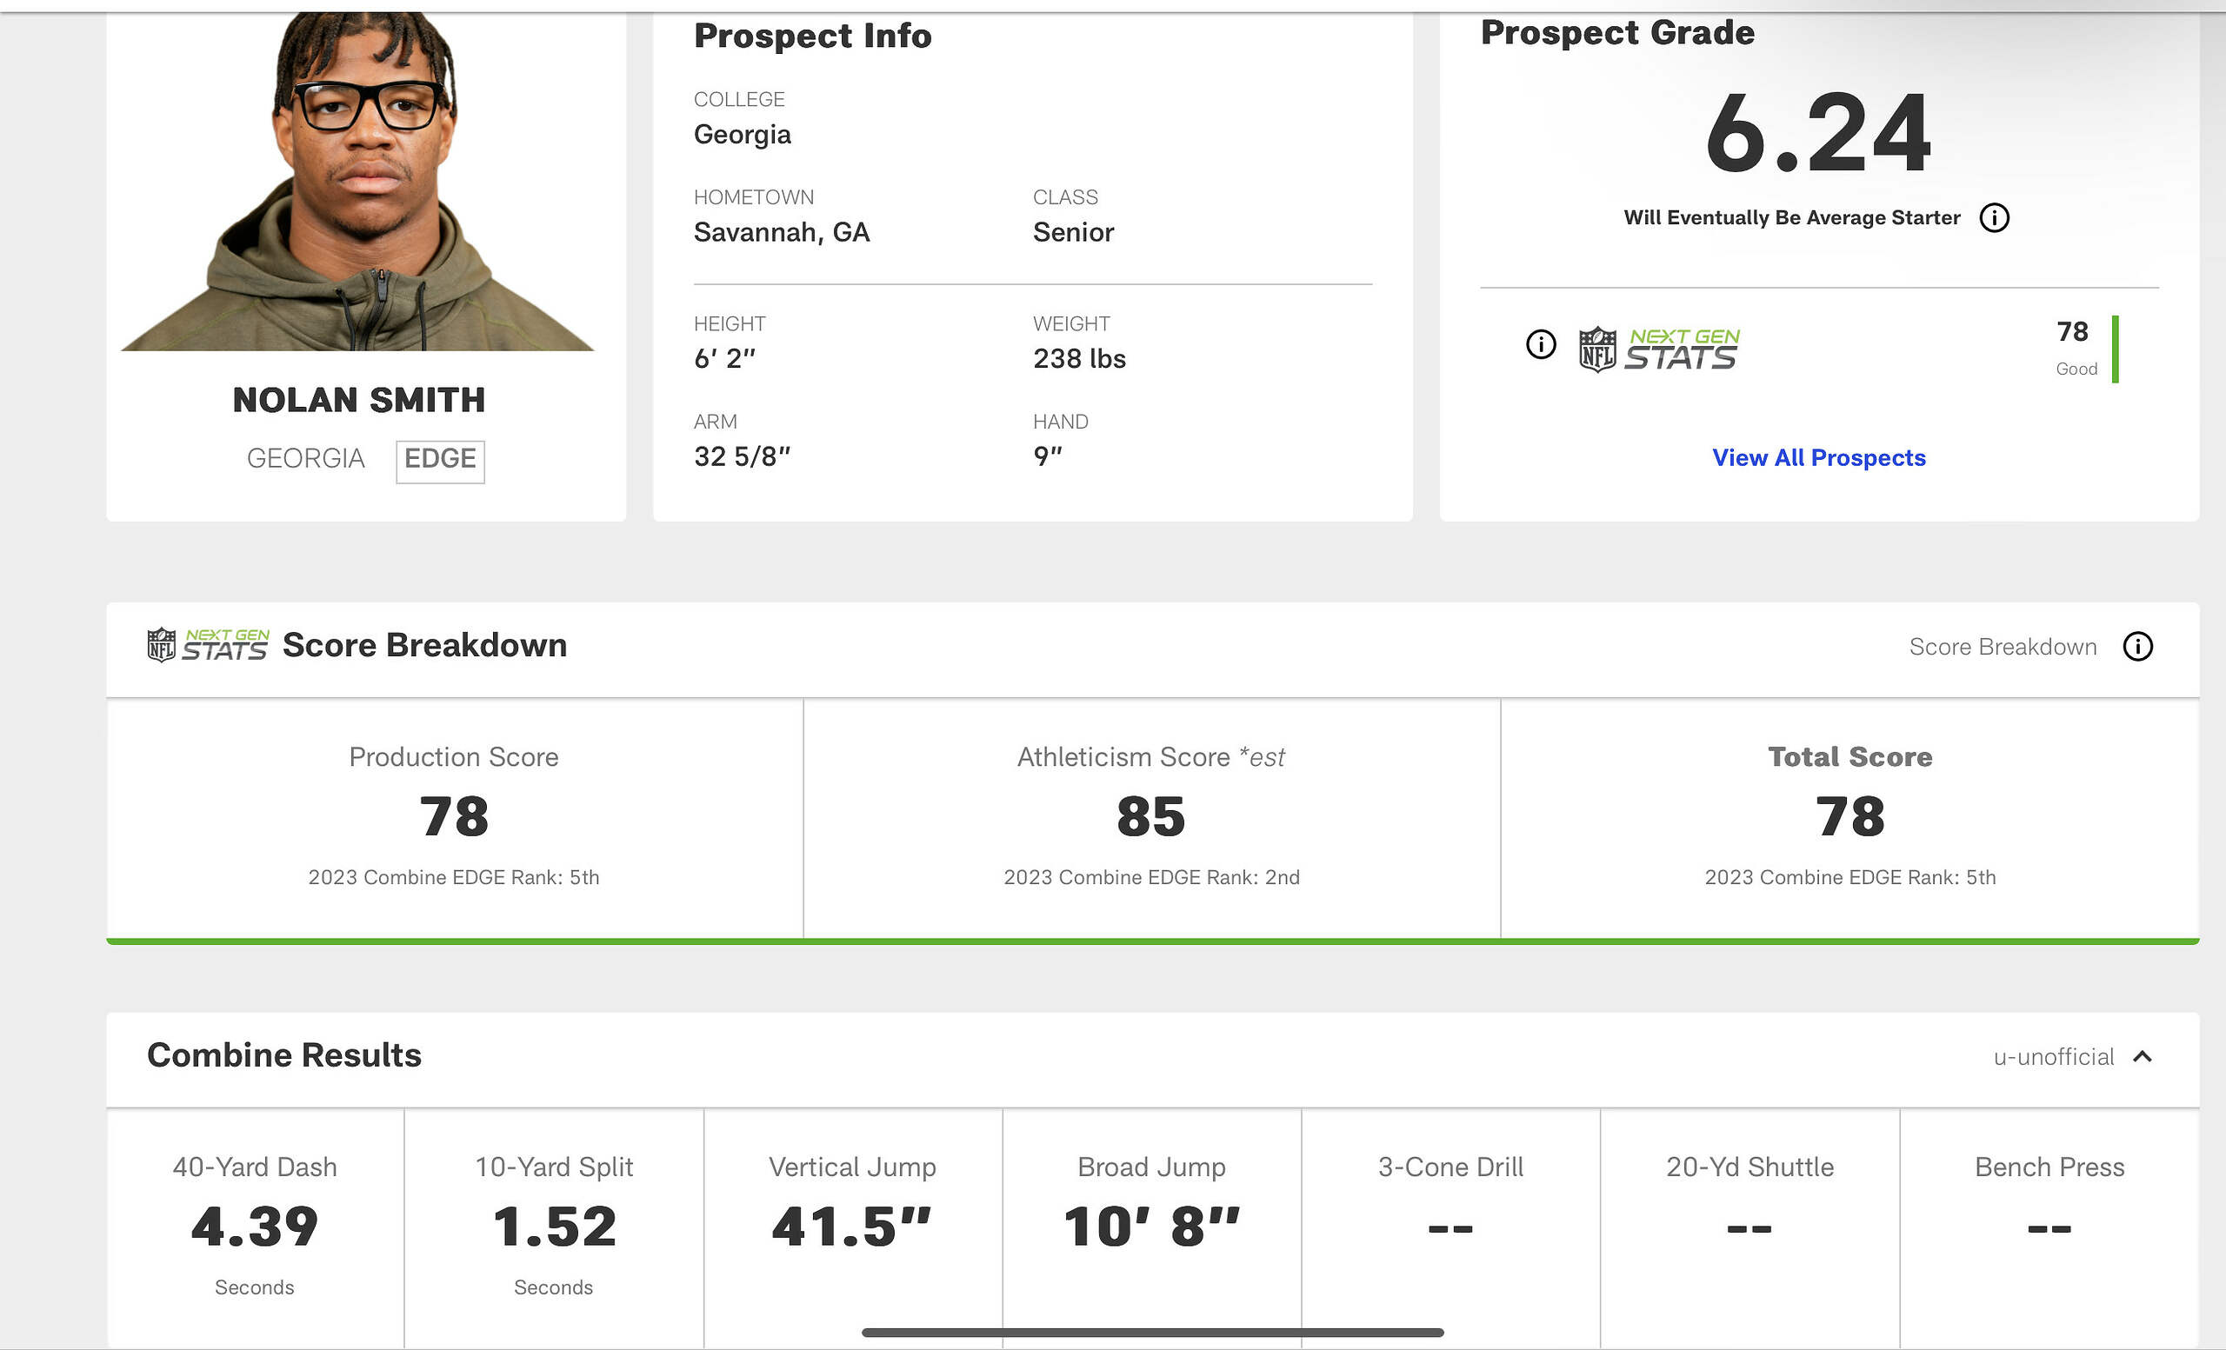This screenshot has height=1350, width=2226.
Task: Click the Vertical Jump result cell
Action: point(852,1227)
